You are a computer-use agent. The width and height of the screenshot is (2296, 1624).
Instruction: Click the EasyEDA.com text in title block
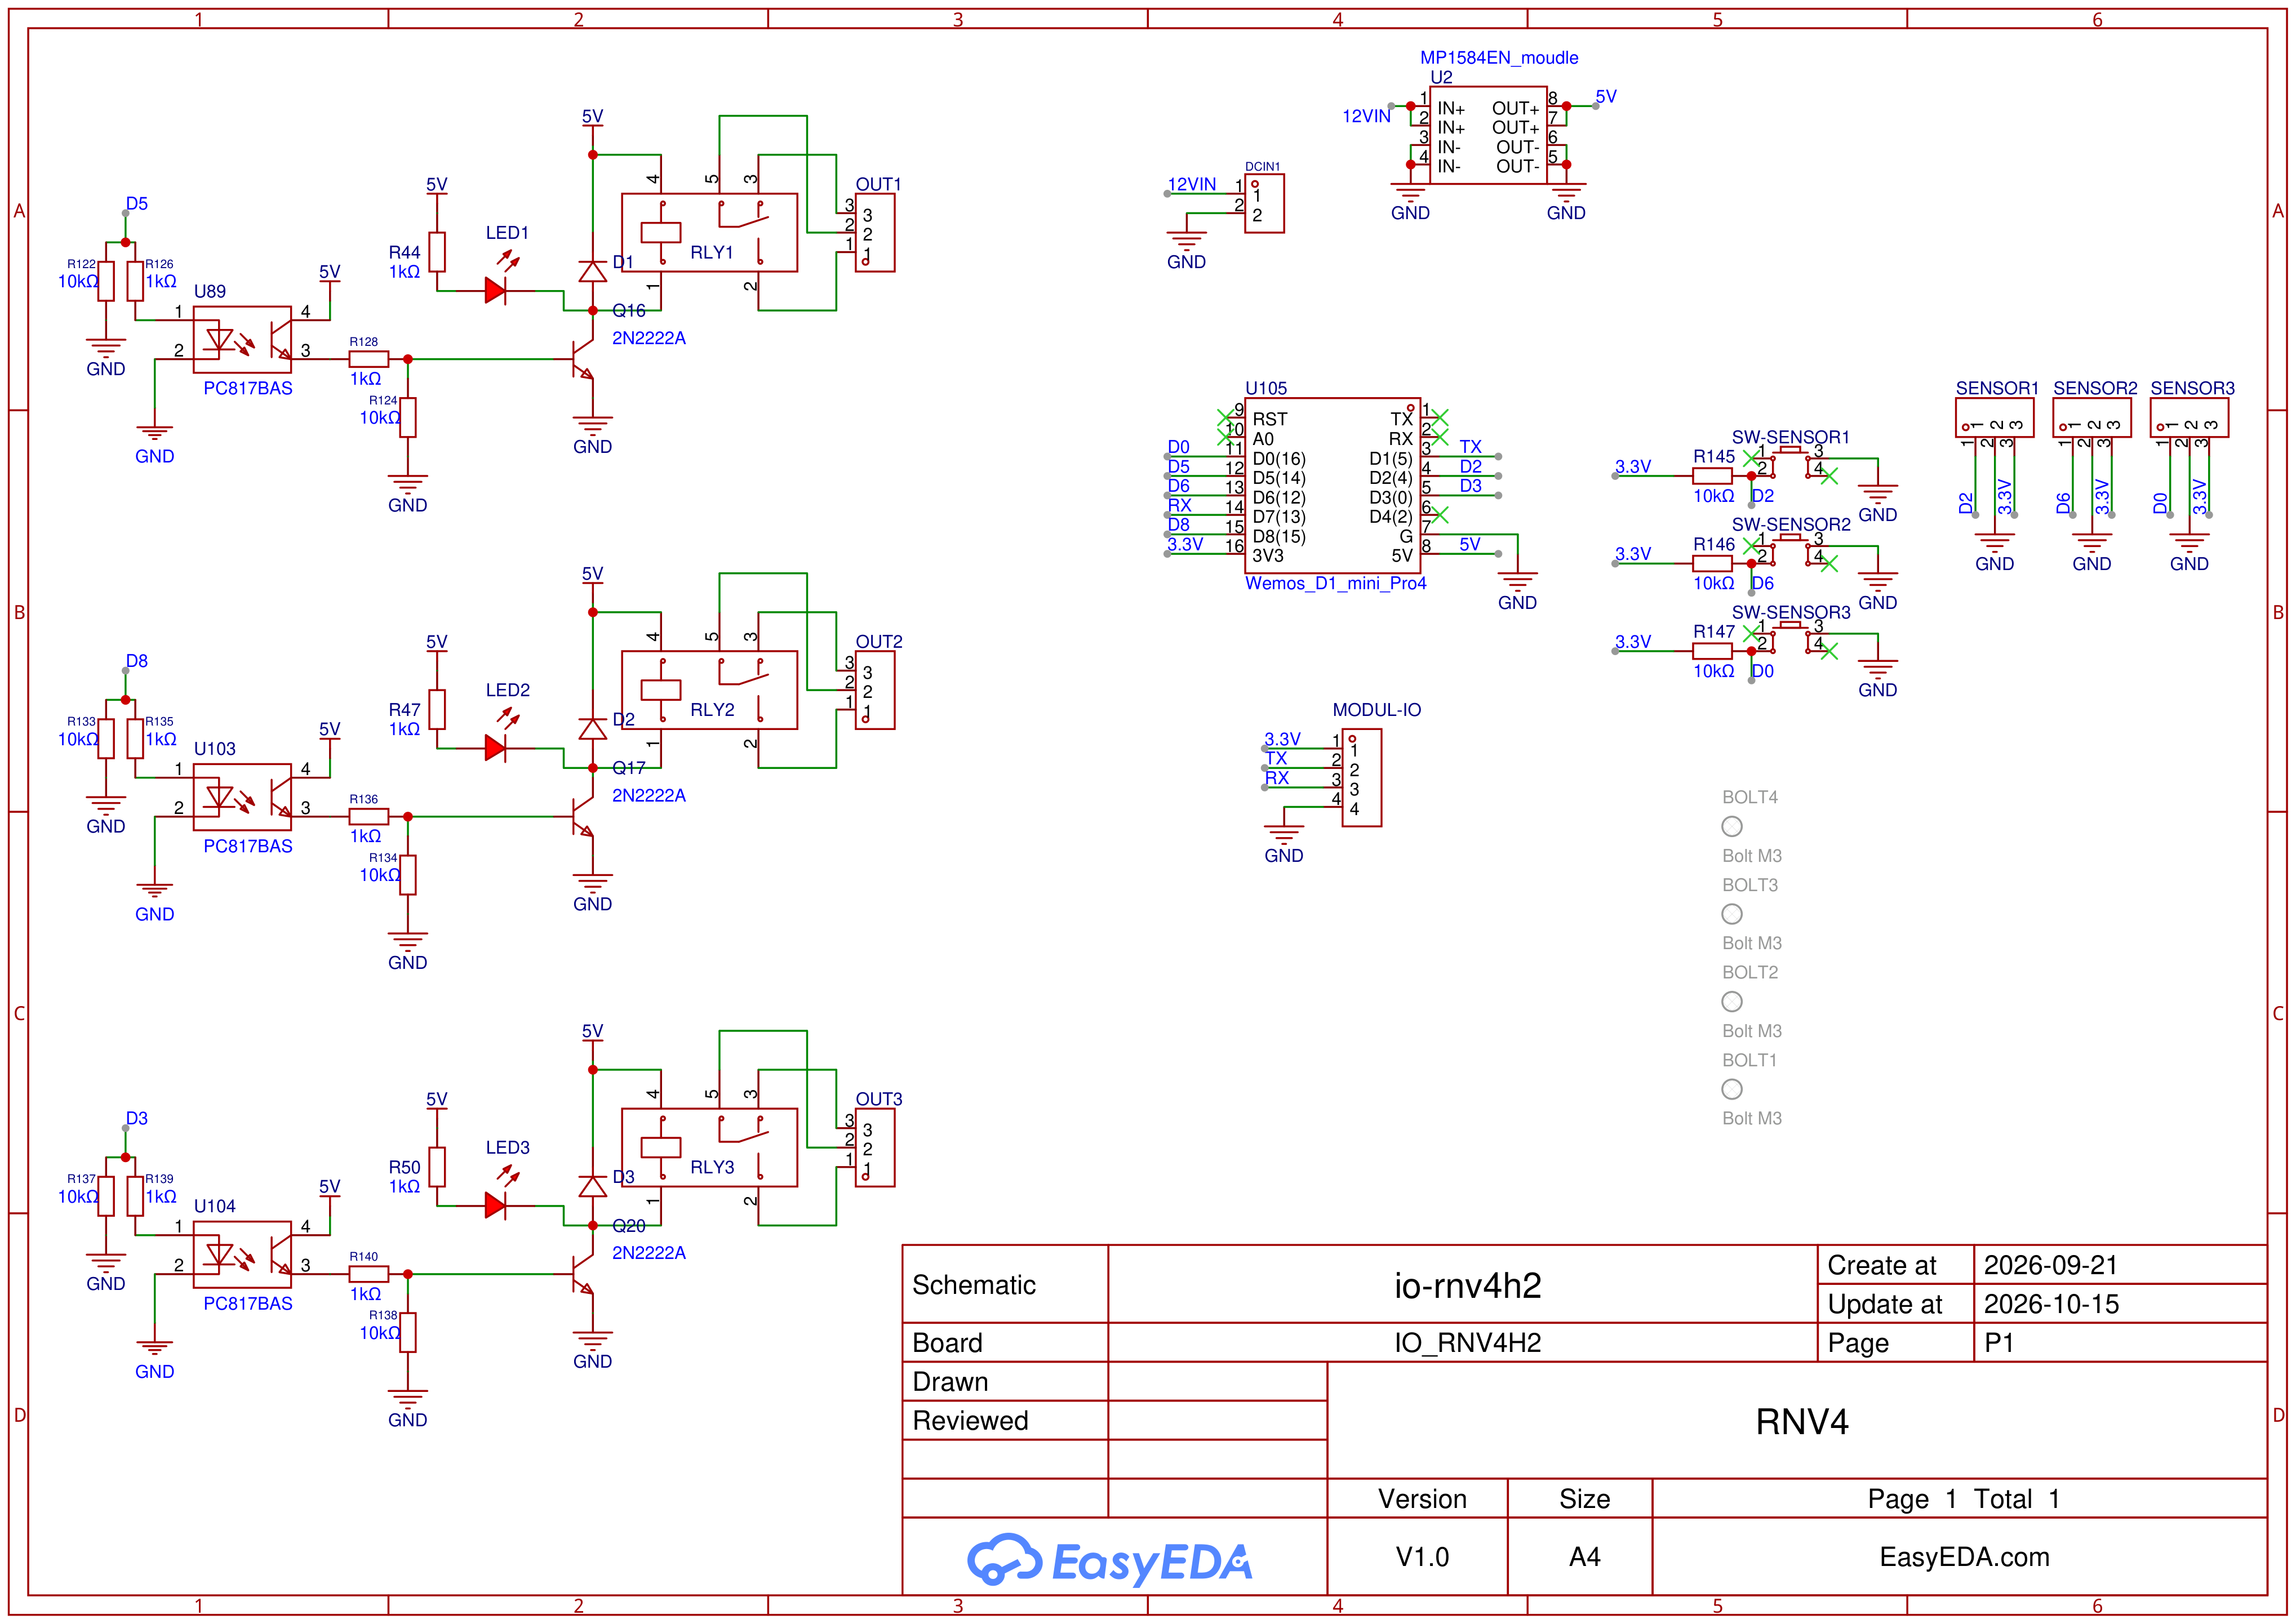tap(1964, 1556)
